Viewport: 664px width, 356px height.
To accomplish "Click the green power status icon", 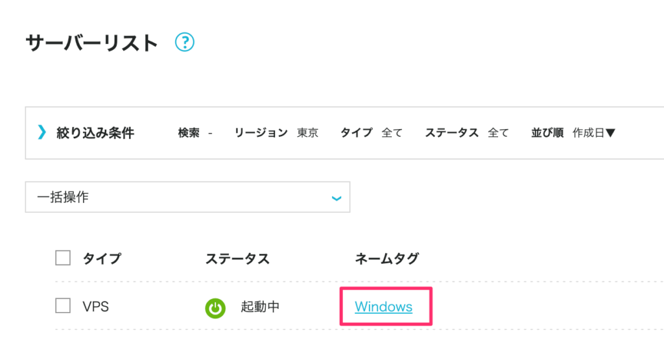I will 215,308.
